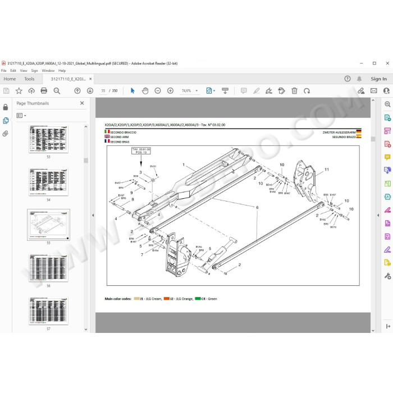Upload the file with the cloud icon
The image size is (393, 393).
click(x=31, y=91)
